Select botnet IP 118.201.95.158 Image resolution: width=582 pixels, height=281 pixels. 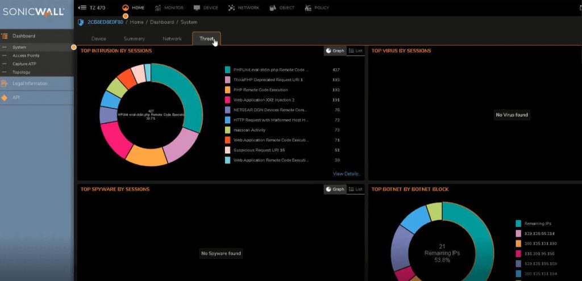click(x=540, y=254)
